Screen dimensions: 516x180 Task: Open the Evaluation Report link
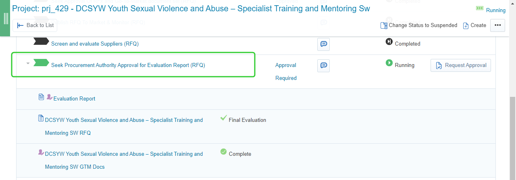[74, 98]
